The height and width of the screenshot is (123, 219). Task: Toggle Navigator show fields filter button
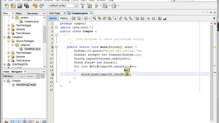pos(12,122)
